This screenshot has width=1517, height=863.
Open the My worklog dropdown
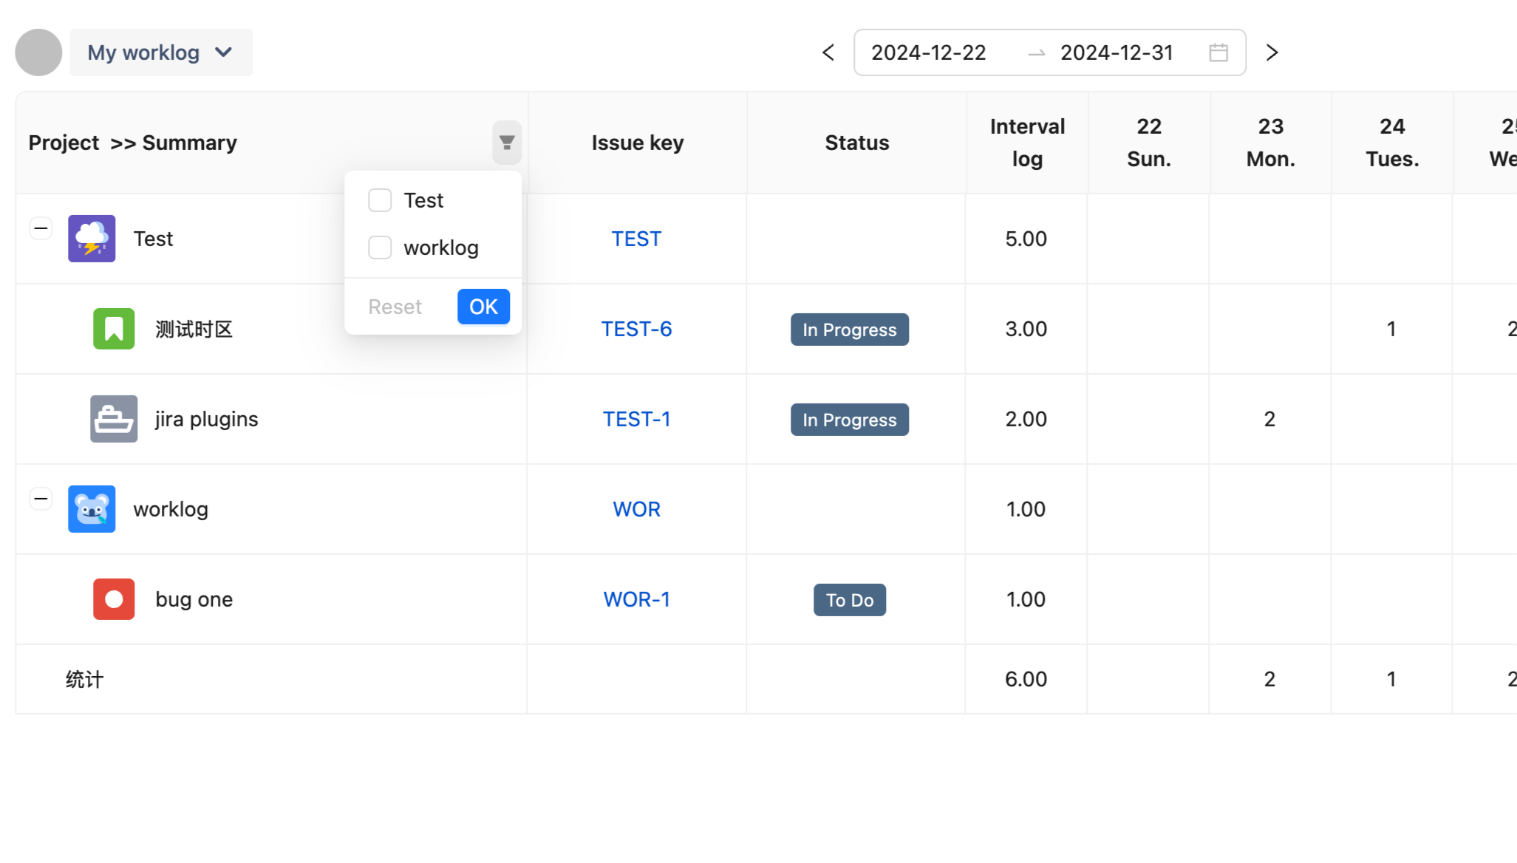[161, 52]
